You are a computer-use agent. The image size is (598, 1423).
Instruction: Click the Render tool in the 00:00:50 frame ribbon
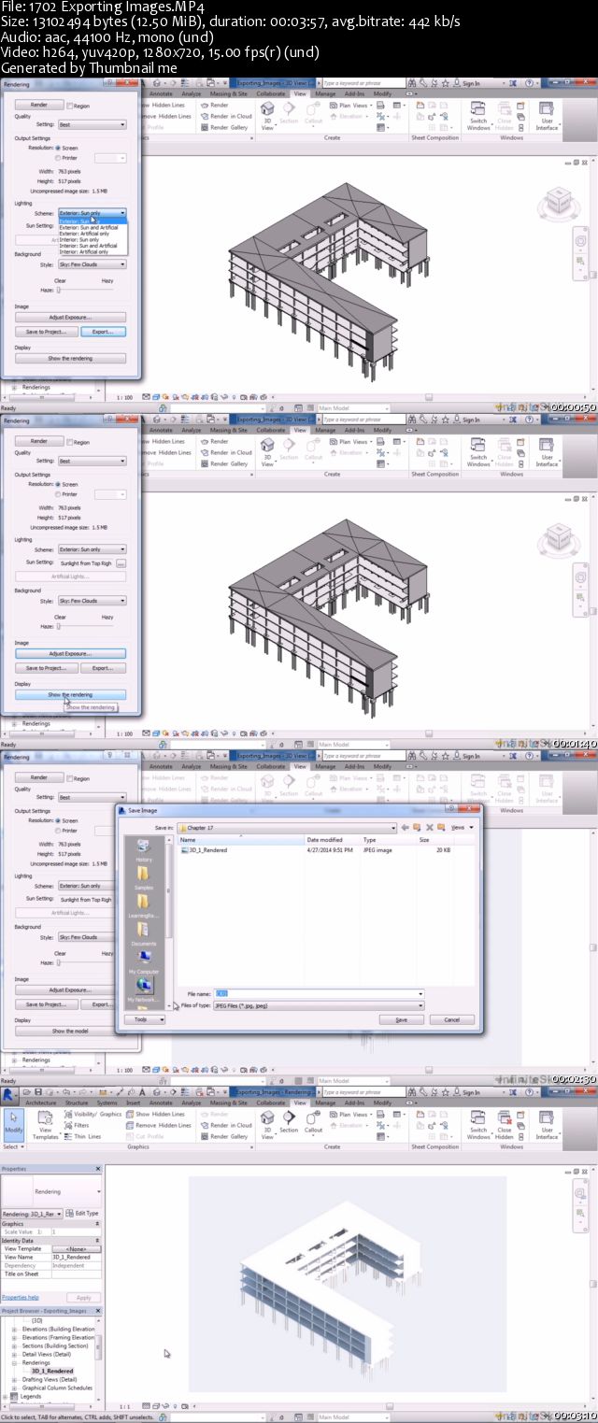[x=216, y=106]
